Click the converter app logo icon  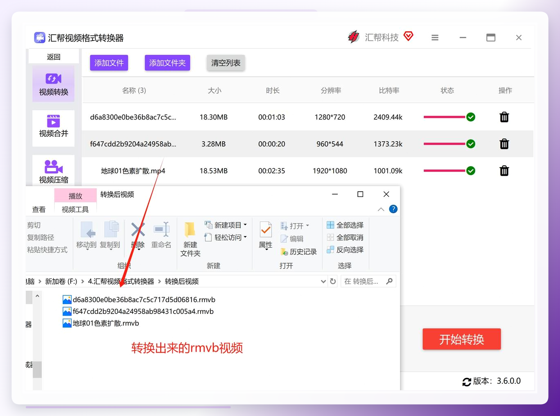coord(40,38)
